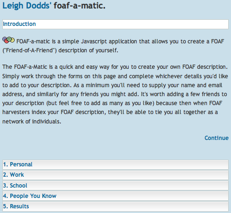Image resolution: width=231 pixels, height=213 pixels.
Task: Click the red smiley face in logo
Action: pyautogui.click(x=7, y=41)
